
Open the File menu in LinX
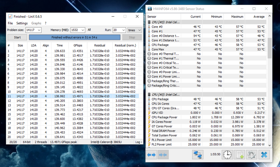pos(10,23)
